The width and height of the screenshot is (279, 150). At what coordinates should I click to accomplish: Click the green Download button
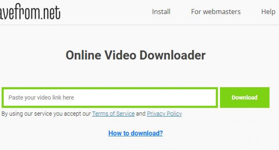click(245, 98)
